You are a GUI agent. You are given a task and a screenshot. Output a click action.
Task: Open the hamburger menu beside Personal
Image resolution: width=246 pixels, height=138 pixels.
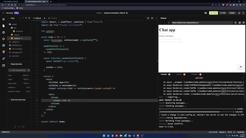click(x=3, y=13)
